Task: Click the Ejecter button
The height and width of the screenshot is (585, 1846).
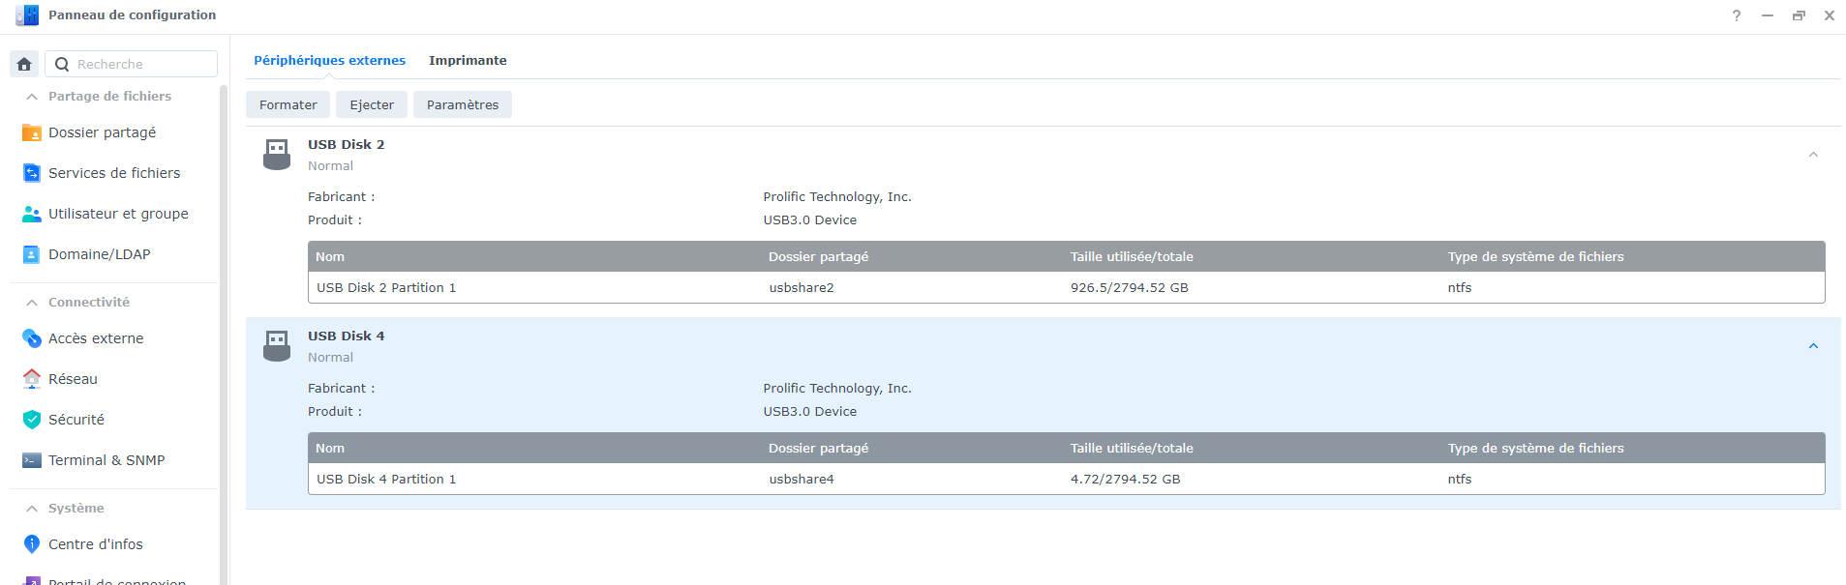Action: [x=372, y=104]
